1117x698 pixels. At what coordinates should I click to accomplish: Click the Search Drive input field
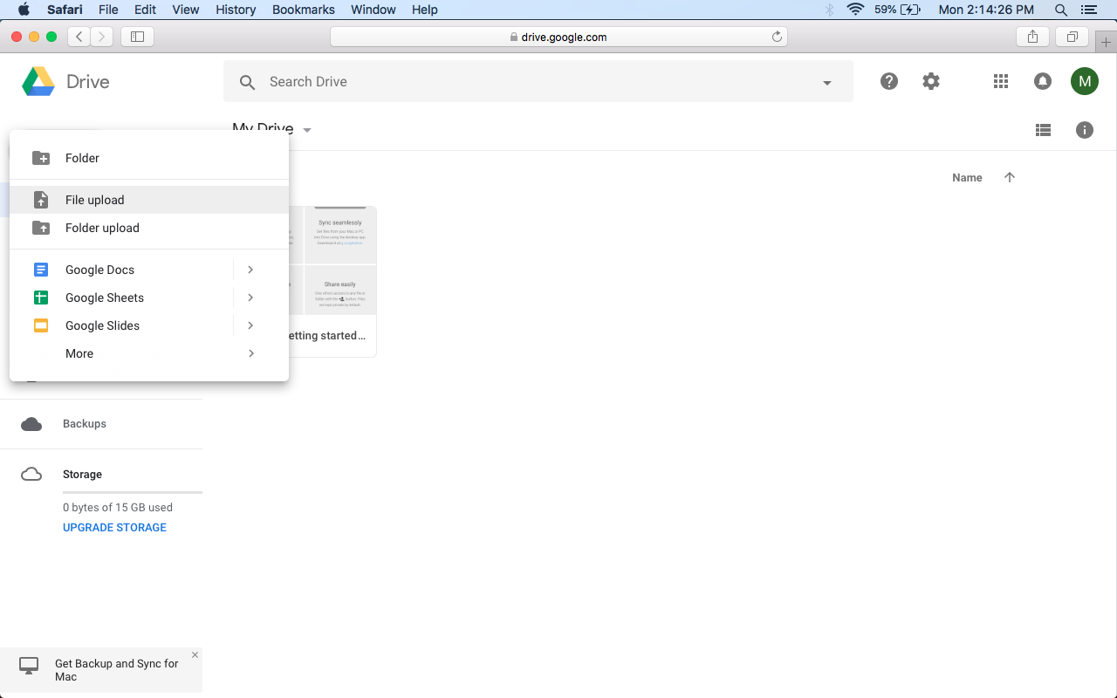(x=538, y=82)
